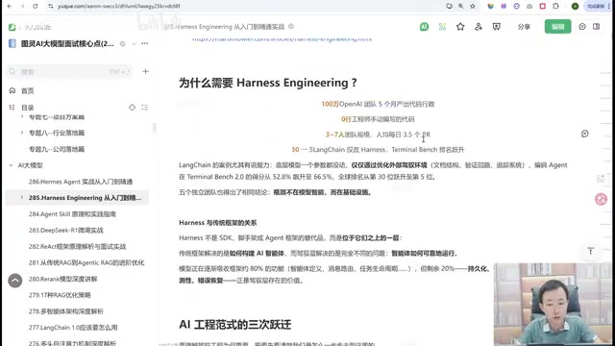Favorite the document with the star icon
The image size is (615, 346).
pos(460,27)
